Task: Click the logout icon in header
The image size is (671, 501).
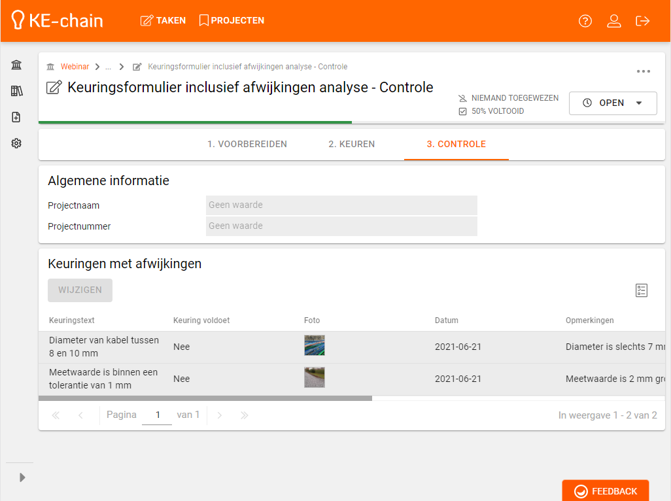Action: (x=643, y=21)
